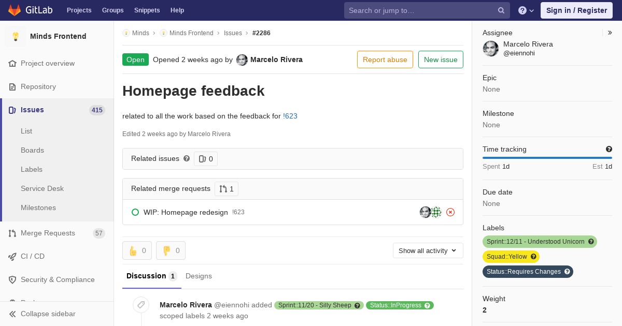Image resolution: width=622 pixels, height=326 pixels.
Task: Open the issues List in sidebar
Action: pos(26,131)
